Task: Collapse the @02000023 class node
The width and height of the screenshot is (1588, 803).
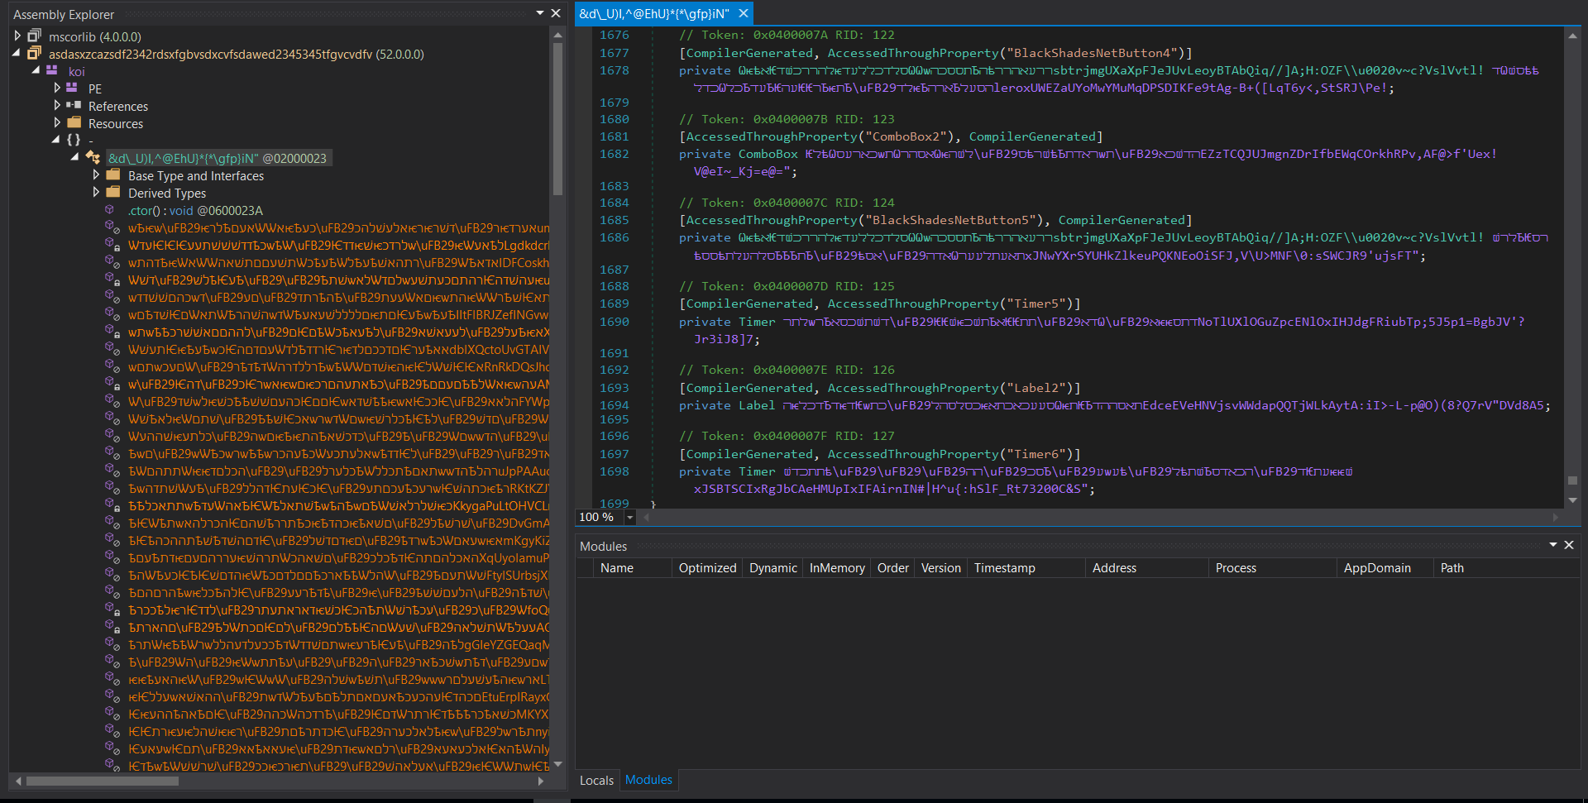Action: (75, 158)
